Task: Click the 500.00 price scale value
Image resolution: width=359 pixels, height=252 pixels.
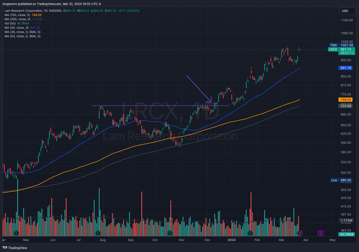Action: pyautogui.click(x=346, y=173)
